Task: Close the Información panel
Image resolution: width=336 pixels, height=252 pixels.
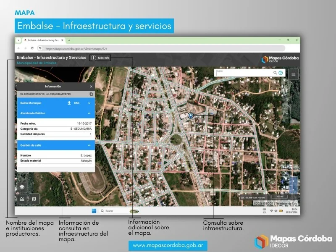Action: pos(91,86)
